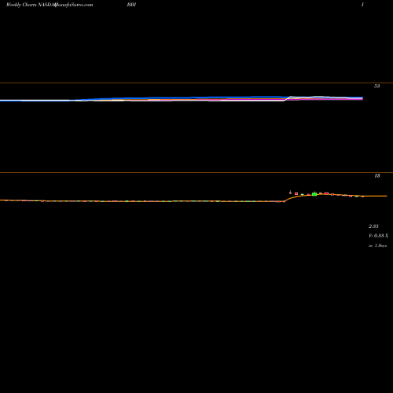Click the price value above the volume text

(373, 226)
